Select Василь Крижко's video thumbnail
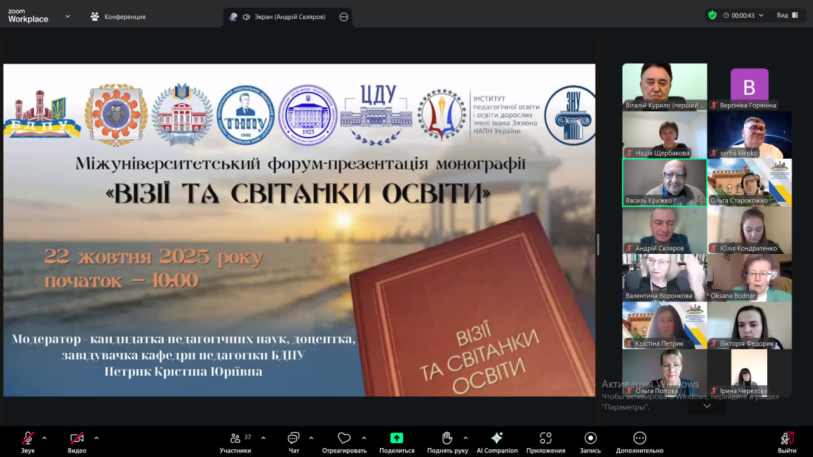The height and width of the screenshot is (457, 813). 664,182
